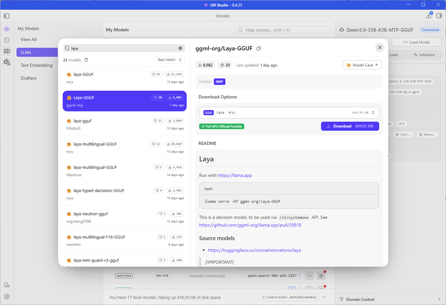This screenshot has width=446, height=305.
Task: Select the Text Embedding category
Action: click(x=37, y=65)
